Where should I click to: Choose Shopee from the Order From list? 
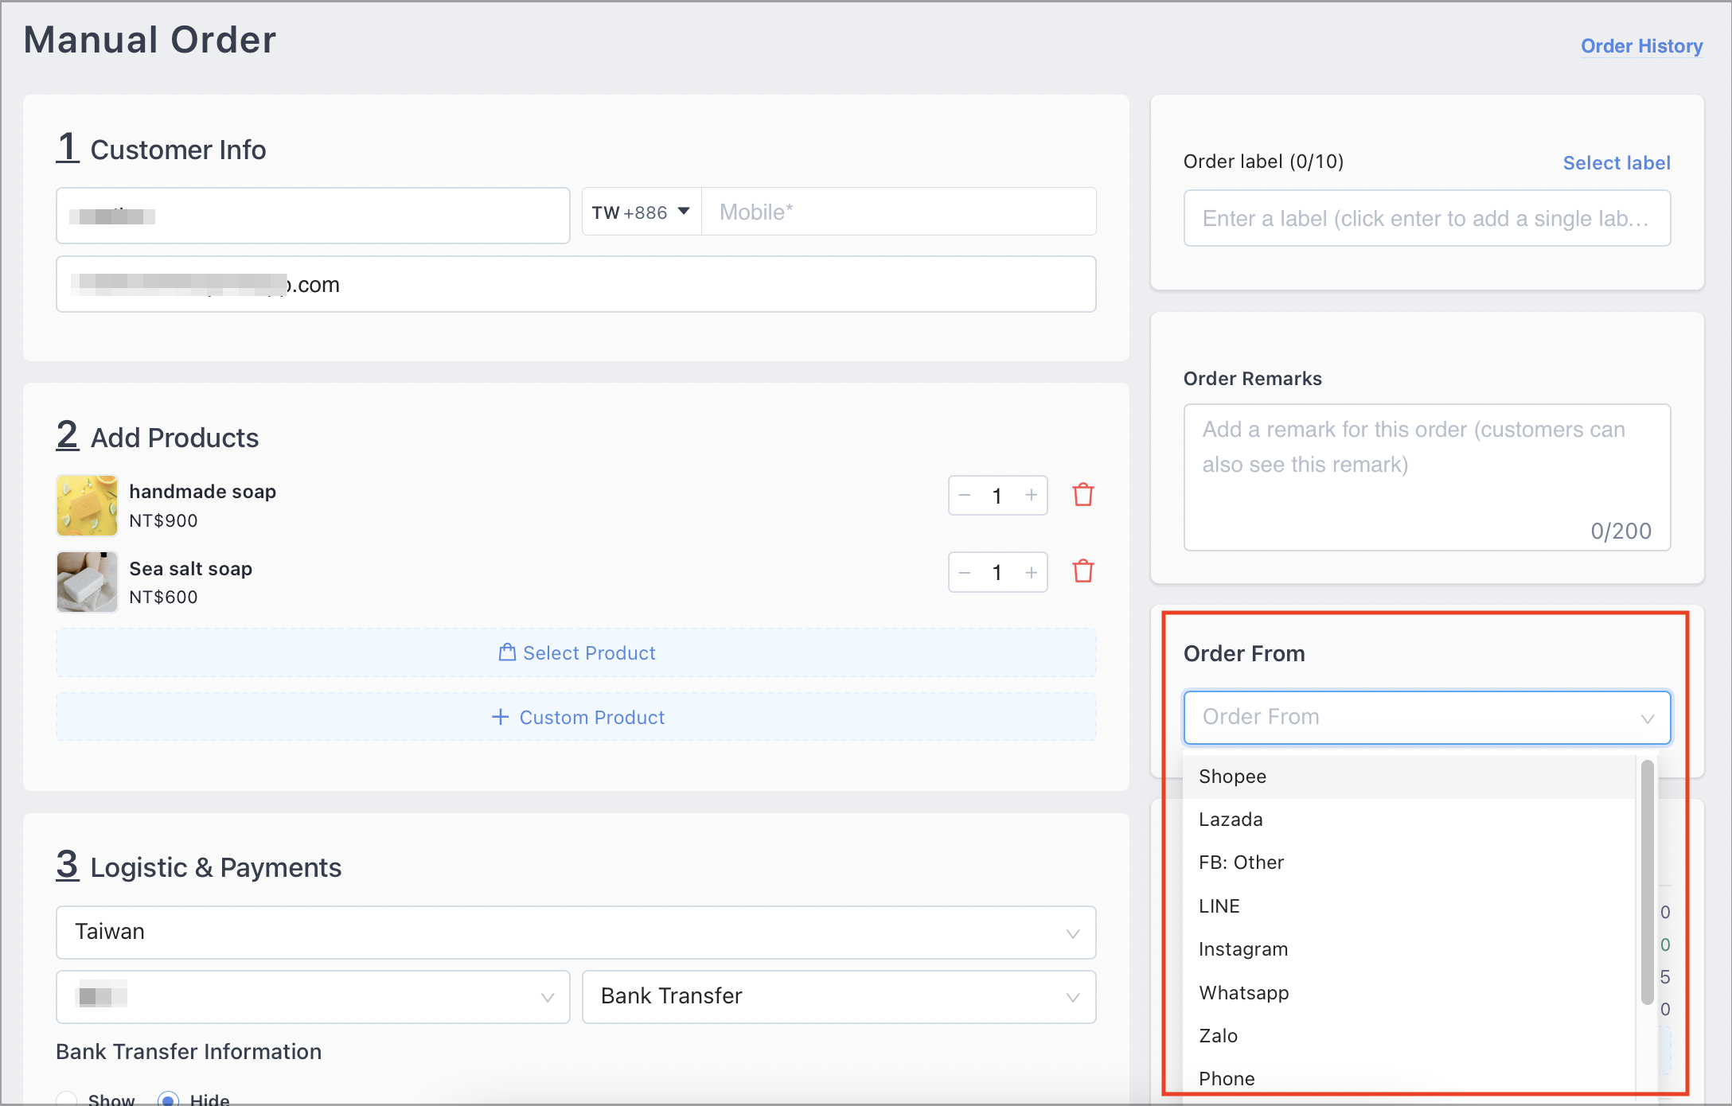[1232, 776]
